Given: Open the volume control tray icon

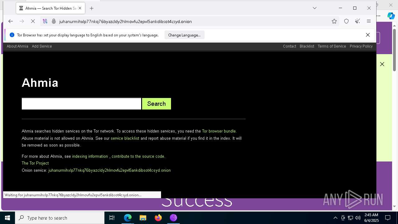Looking at the screenshot, I should coord(358,218).
